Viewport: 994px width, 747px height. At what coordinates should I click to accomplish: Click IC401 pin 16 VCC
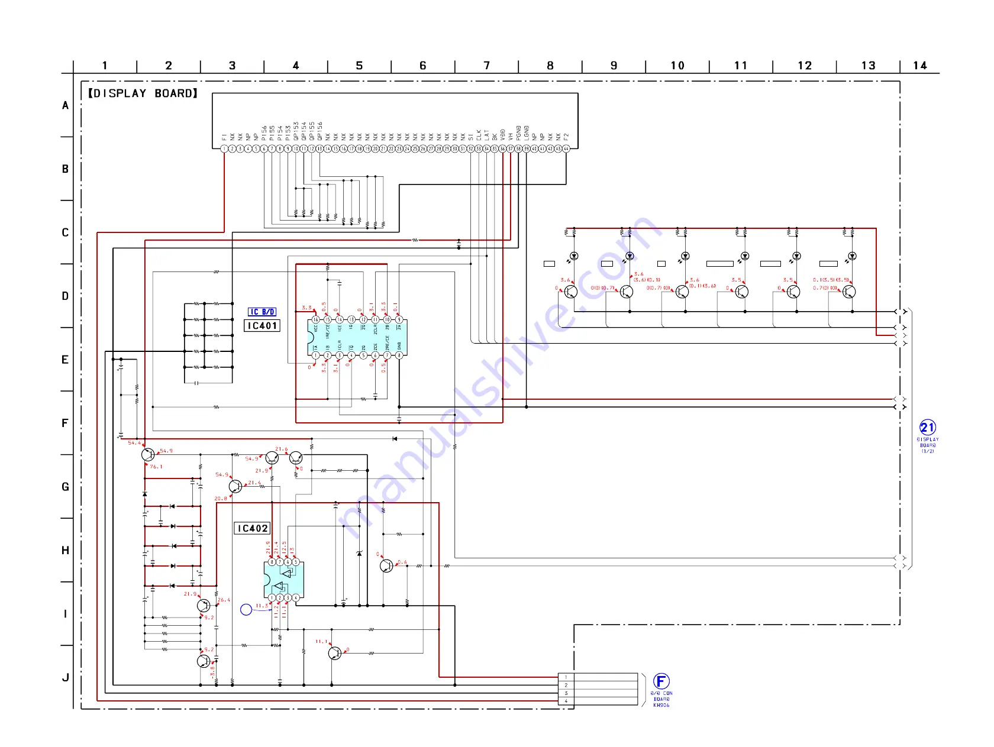315,319
